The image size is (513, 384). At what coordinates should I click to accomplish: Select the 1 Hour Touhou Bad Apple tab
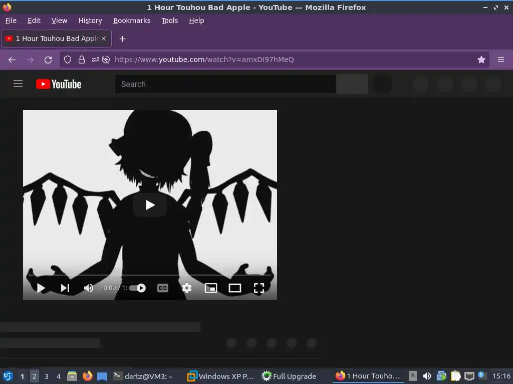coord(57,38)
